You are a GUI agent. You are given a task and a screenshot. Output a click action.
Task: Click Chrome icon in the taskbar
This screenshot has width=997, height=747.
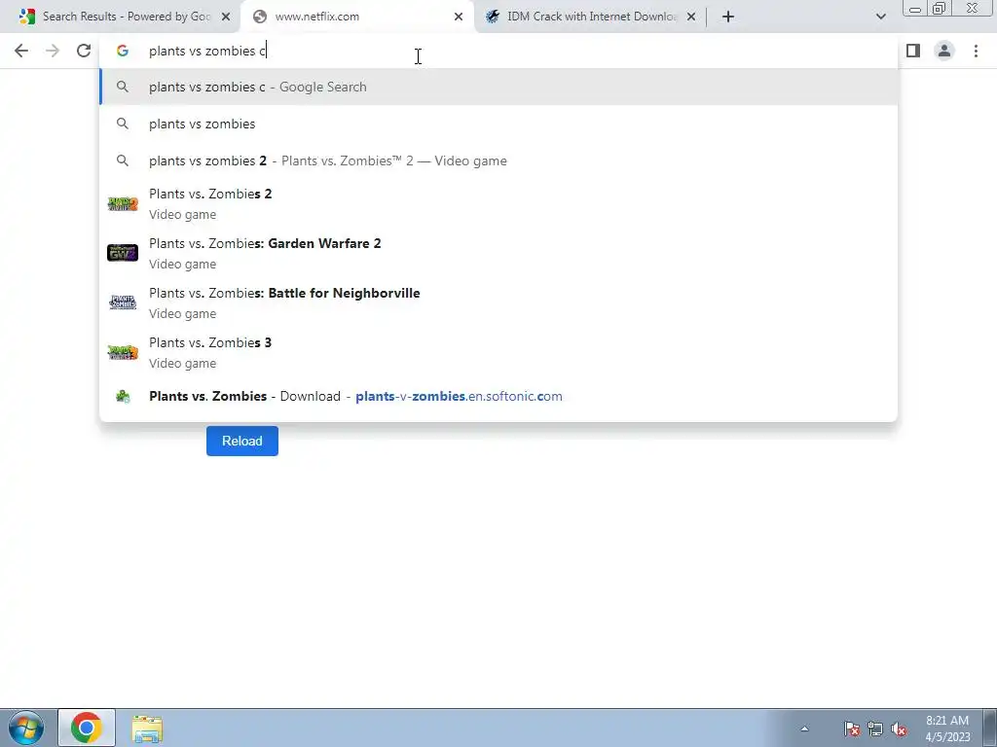click(87, 728)
